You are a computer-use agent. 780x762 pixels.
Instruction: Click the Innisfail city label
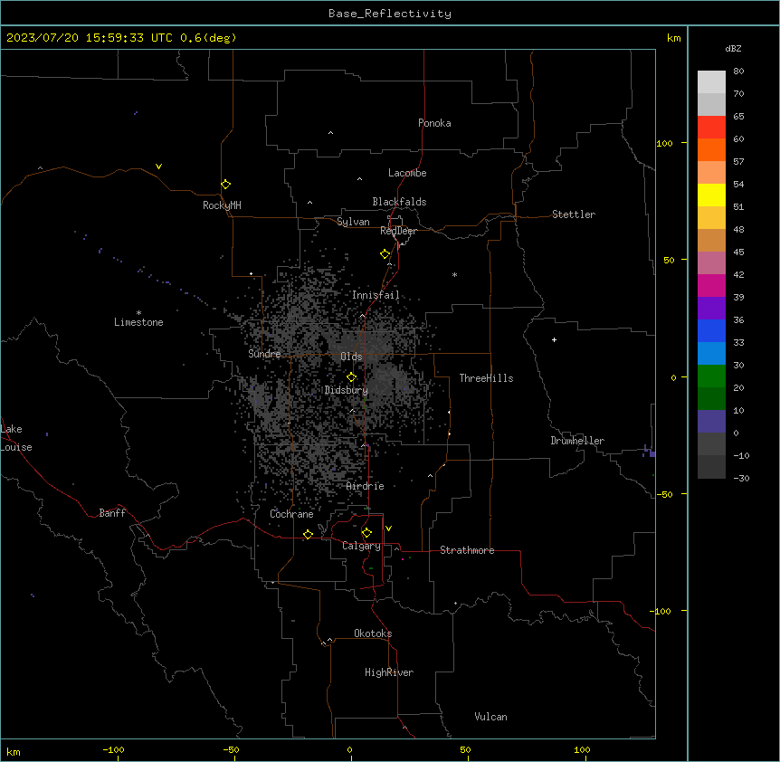click(x=376, y=295)
